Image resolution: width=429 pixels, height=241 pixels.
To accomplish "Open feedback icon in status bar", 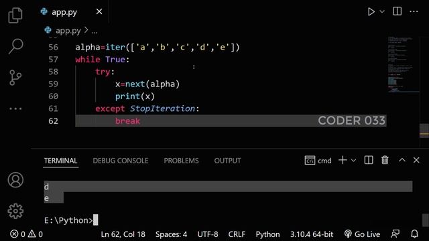I will pyautogui.click(x=395, y=234).
